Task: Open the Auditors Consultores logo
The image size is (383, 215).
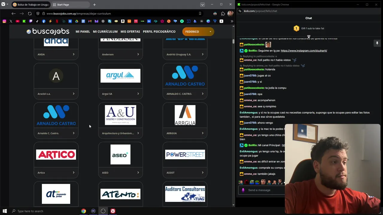Action: point(185,194)
